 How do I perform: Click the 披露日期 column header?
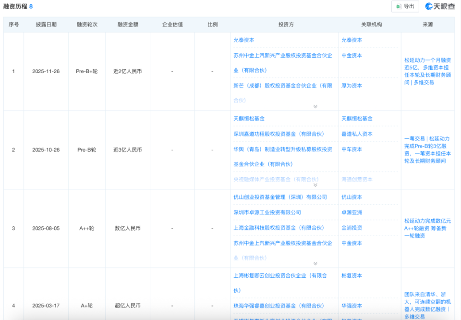pos(46,24)
